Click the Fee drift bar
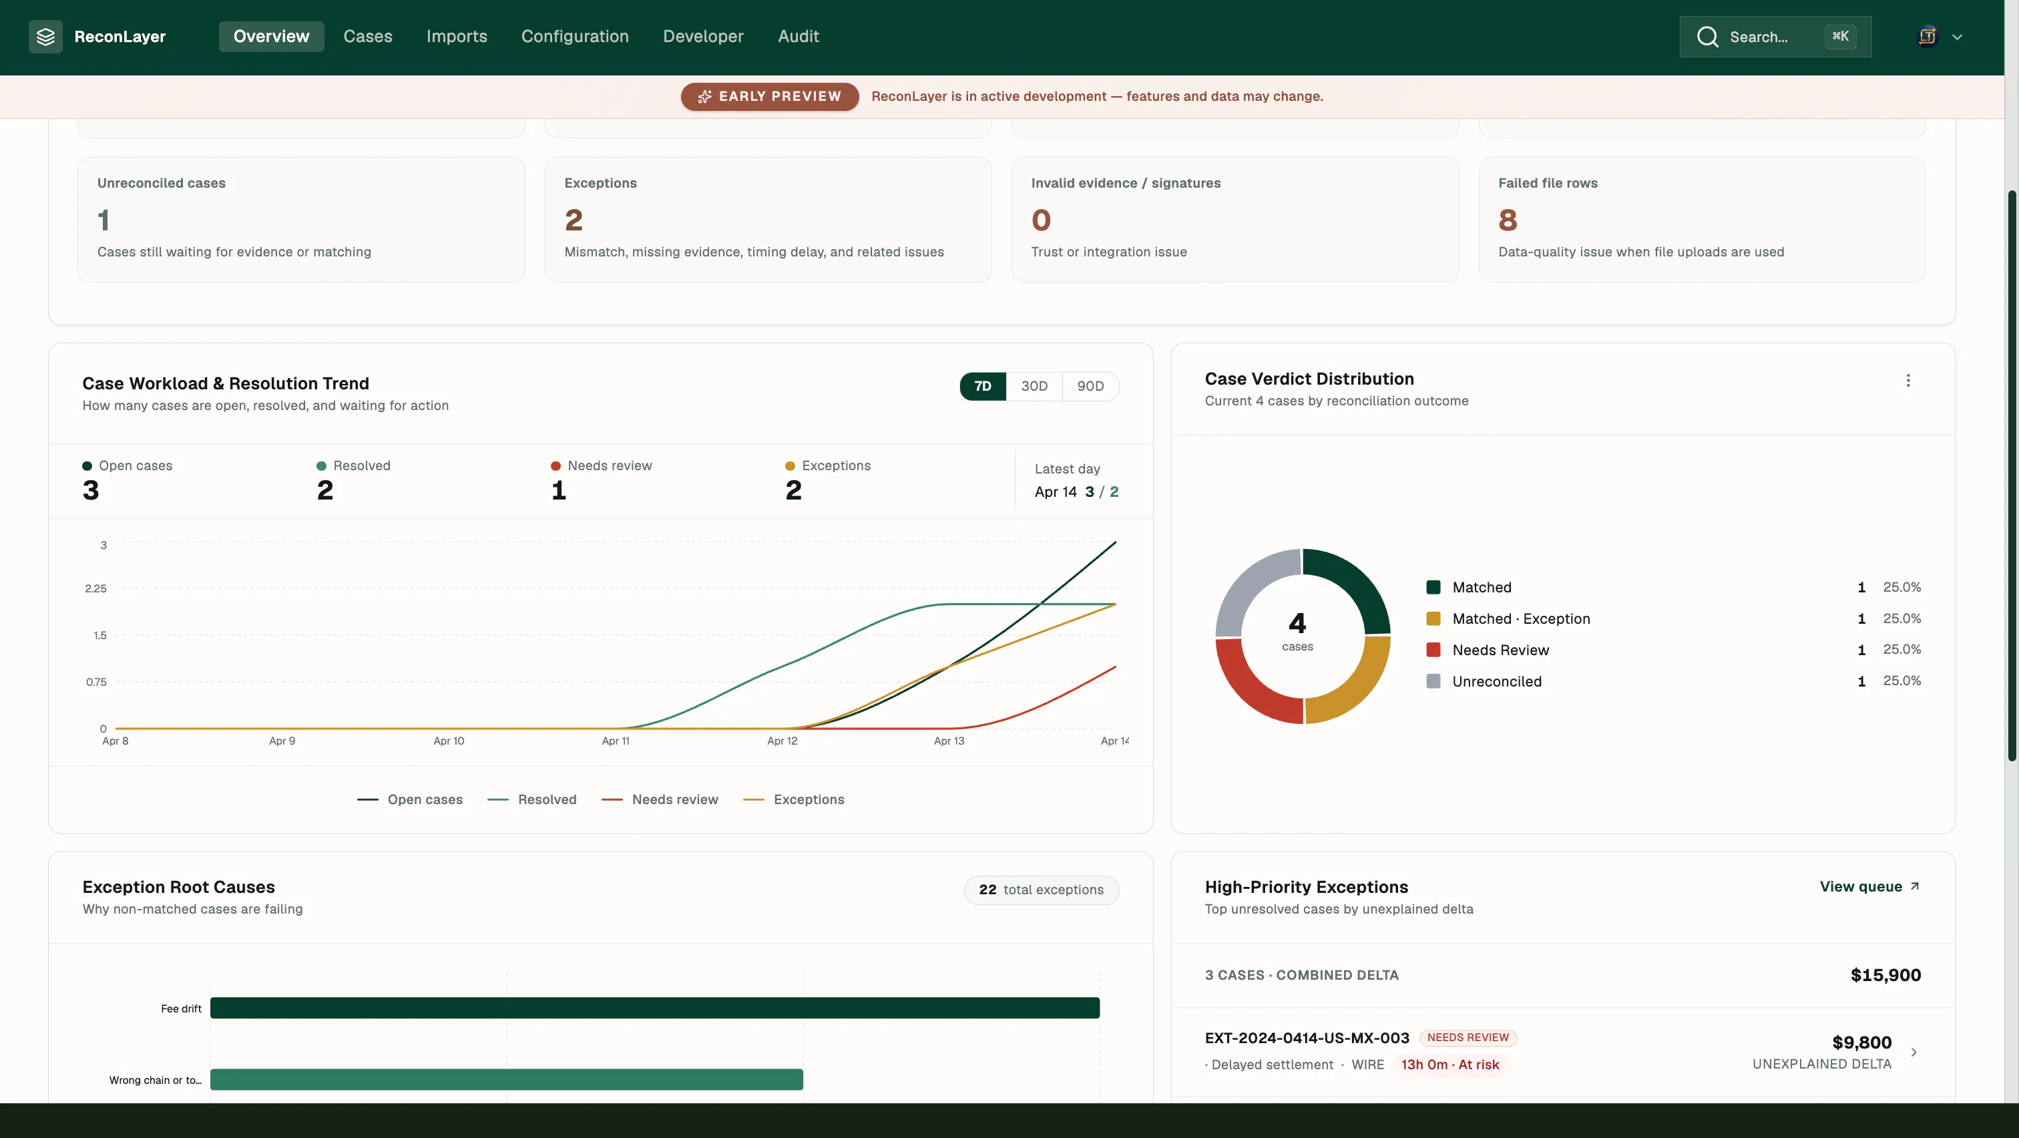This screenshot has width=2019, height=1138. click(x=654, y=1008)
